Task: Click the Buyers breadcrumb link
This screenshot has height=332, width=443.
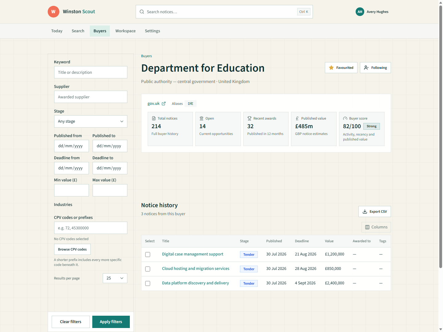Action: pyautogui.click(x=146, y=56)
